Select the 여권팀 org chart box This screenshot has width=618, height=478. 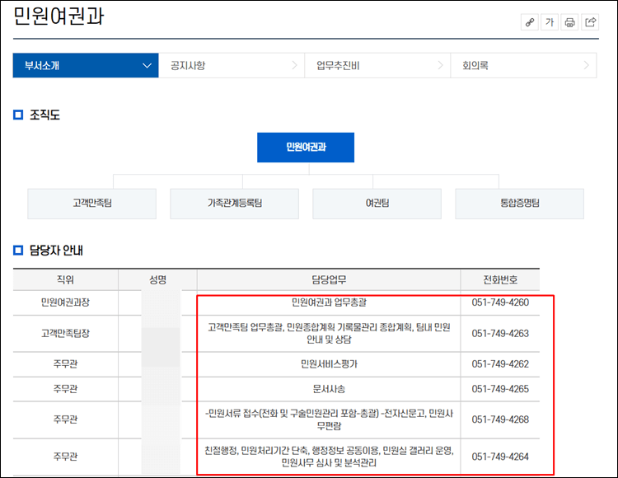pyautogui.click(x=377, y=204)
